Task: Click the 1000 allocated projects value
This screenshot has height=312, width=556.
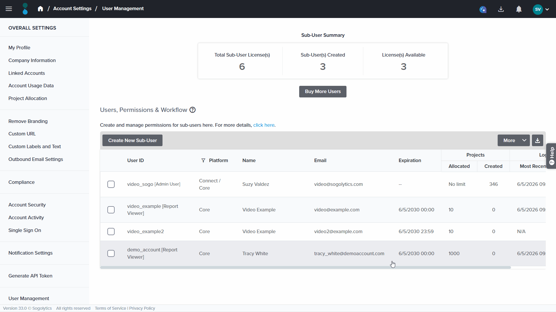Action: [x=454, y=253]
